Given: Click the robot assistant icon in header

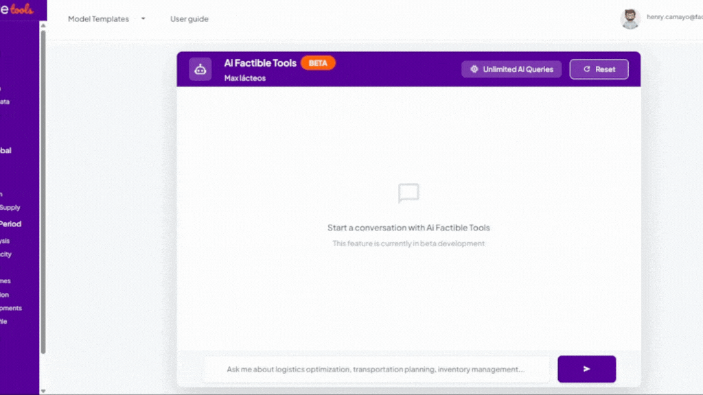Looking at the screenshot, I should [200, 69].
